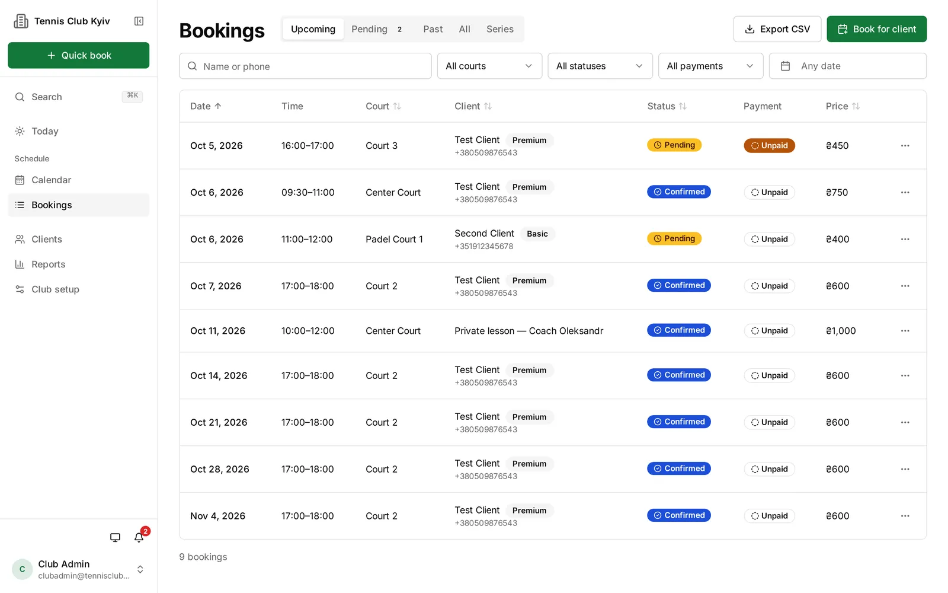Screen dimensions: 948x593
Task: Click the 9 bookings count text
Action: point(203,557)
